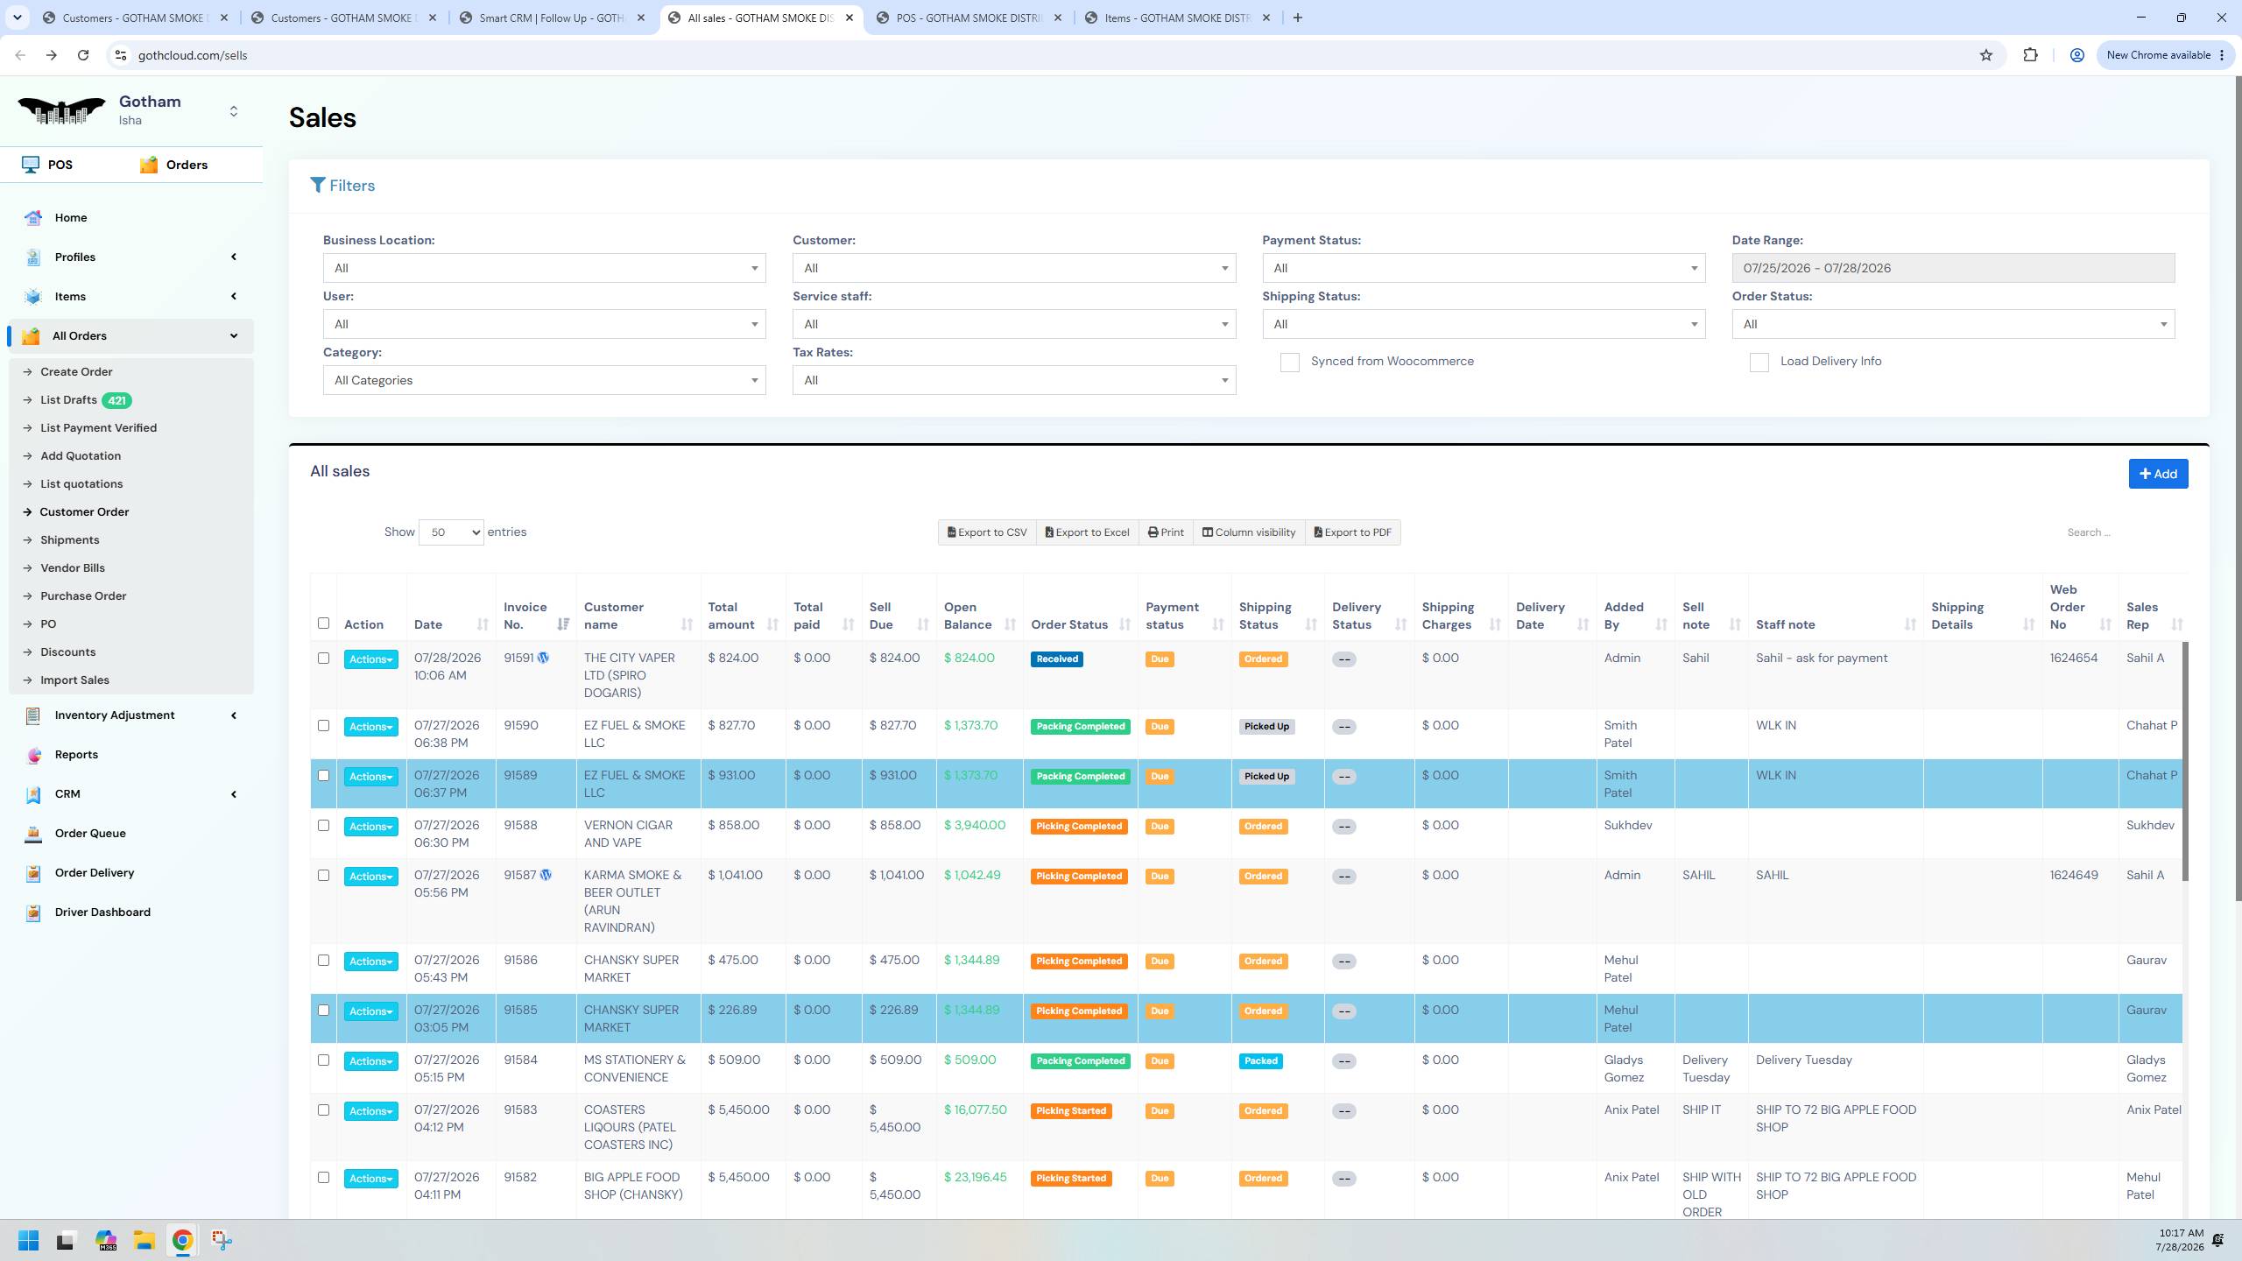Open File Explorer from the taskbar

pos(144,1240)
